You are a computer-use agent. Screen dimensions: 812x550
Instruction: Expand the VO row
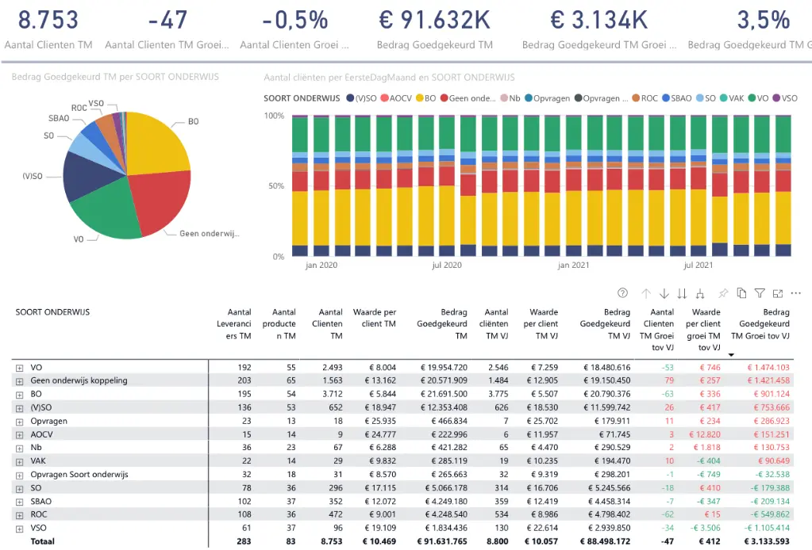(20, 368)
